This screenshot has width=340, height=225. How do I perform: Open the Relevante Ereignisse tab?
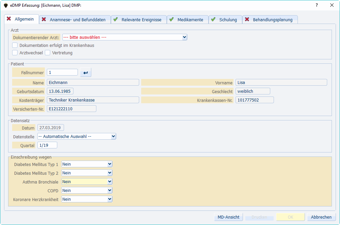pos(139,20)
